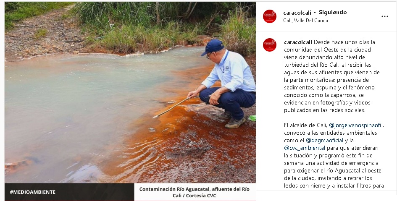The image size is (397, 201).
Task: Click the man's blue cap in the photo
Action: (x=213, y=47)
